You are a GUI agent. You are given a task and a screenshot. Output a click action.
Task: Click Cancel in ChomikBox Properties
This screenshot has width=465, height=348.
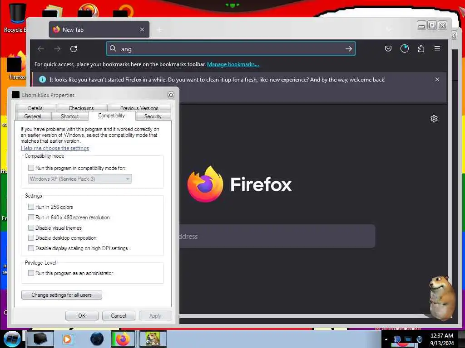coord(119,316)
